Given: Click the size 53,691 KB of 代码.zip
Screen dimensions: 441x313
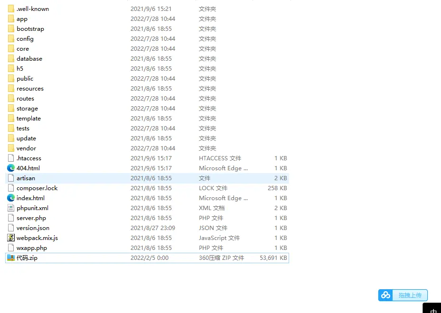Looking at the screenshot, I should pos(273,258).
